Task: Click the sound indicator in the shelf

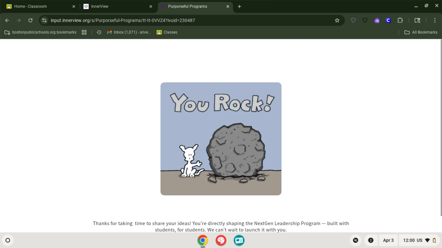Action: point(356,240)
